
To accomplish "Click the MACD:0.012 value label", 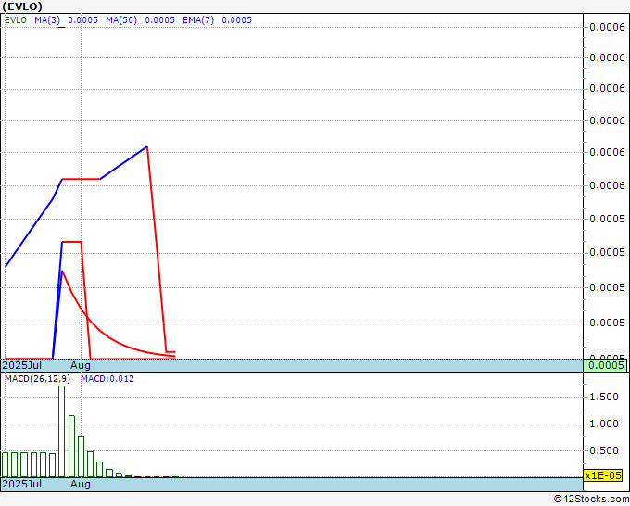I will point(107,379).
